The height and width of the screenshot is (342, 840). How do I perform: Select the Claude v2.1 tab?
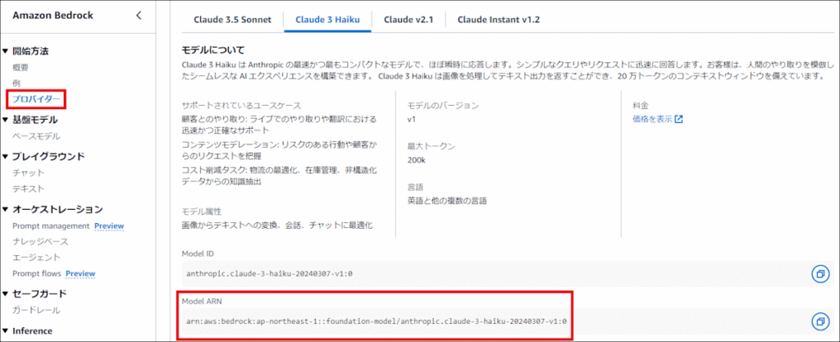(x=409, y=19)
